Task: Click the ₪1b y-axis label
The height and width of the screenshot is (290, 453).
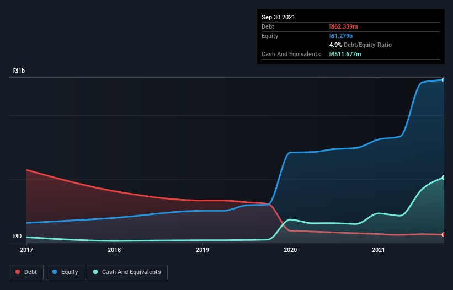Action: [19, 71]
